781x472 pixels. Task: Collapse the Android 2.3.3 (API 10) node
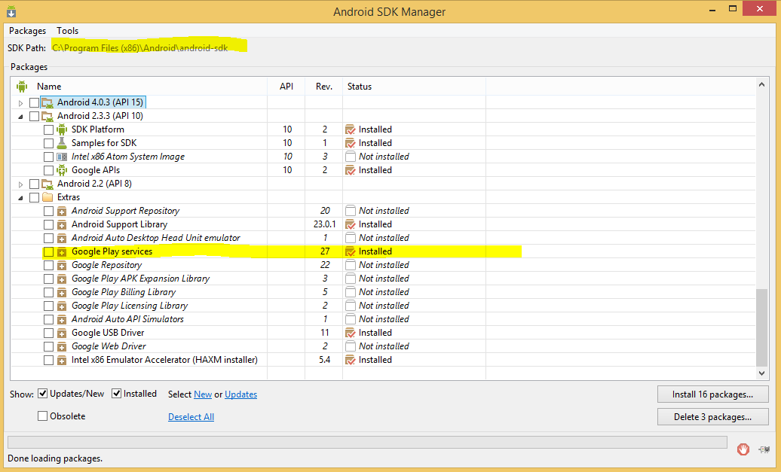(x=21, y=116)
